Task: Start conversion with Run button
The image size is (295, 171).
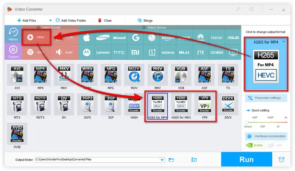Action: 247,159
